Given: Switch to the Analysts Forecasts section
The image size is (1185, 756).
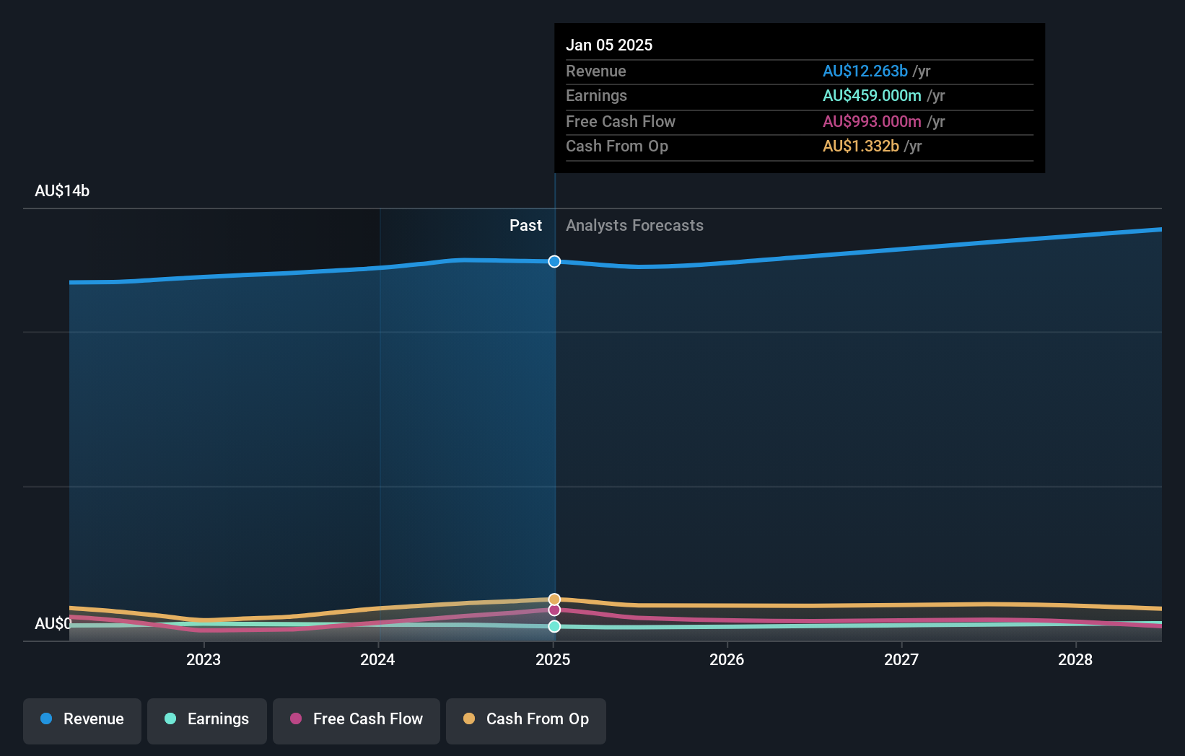Looking at the screenshot, I should [x=634, y=225].
